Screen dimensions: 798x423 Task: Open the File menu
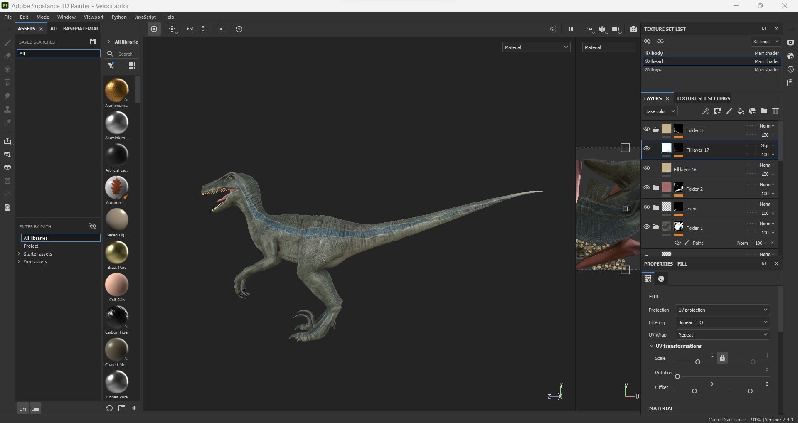click(x=8, y=17)
